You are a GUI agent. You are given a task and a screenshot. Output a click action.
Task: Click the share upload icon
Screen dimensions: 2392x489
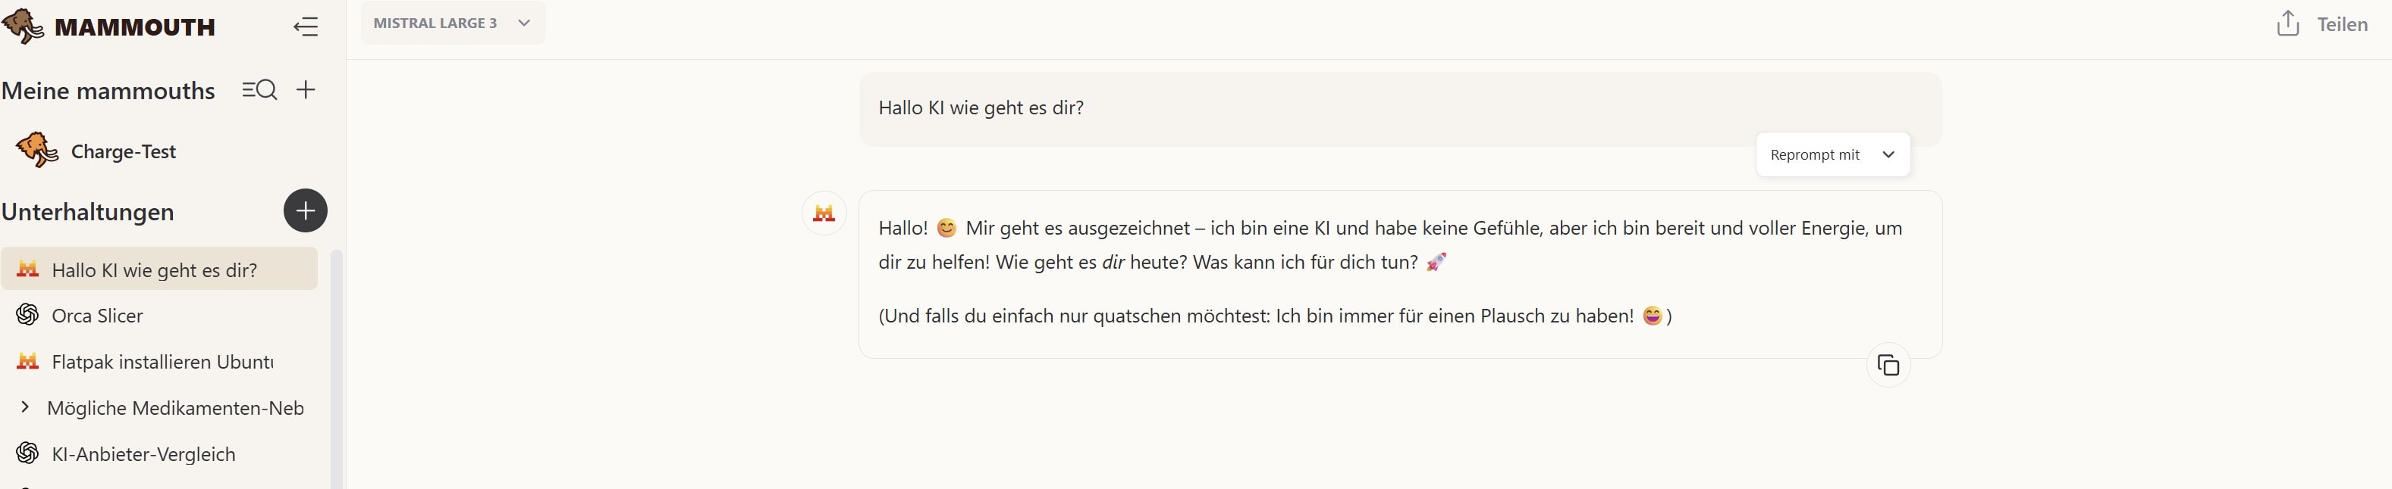tap(2287, 24)
